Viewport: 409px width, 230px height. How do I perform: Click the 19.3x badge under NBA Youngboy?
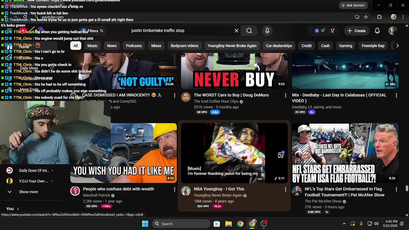pyautogui.click(x=218, y=206)
